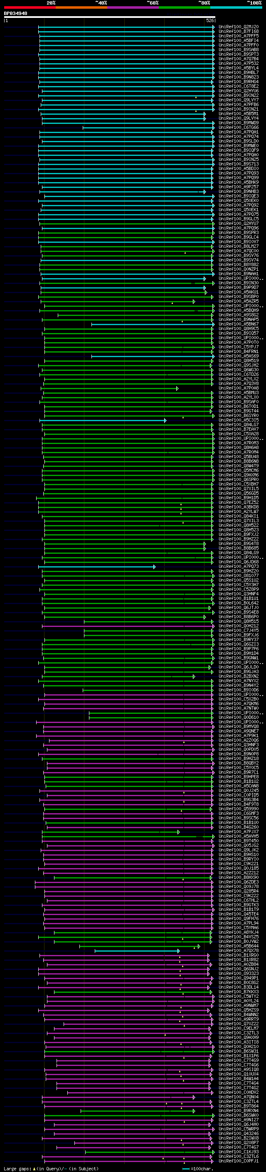
Task: Select hit label UniRef100_O81077
Action: 239,575
